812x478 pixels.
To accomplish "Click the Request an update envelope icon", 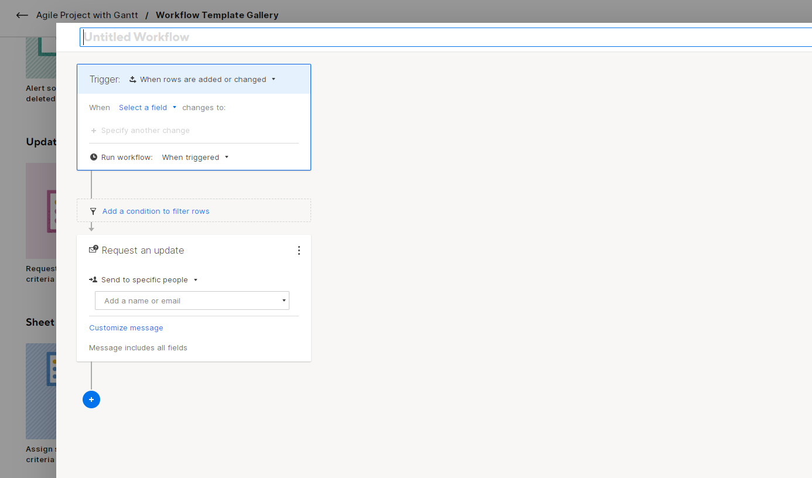I will point(93,250).
